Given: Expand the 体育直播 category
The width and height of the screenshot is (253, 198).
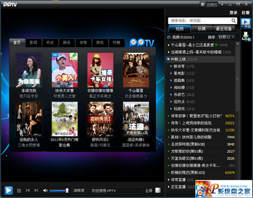Looking at the screenshot, I should coord(168,180).
